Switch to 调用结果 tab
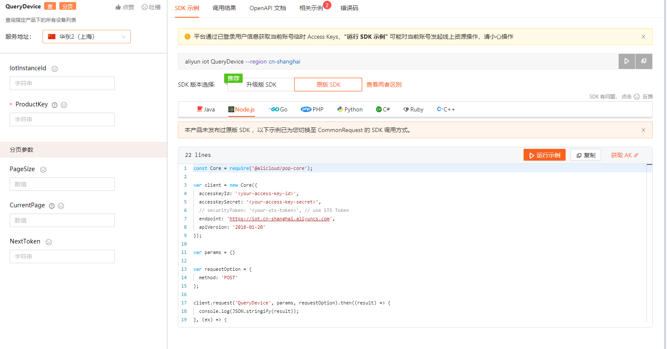Screen dimensions: 667x349 tap(224, 8)
